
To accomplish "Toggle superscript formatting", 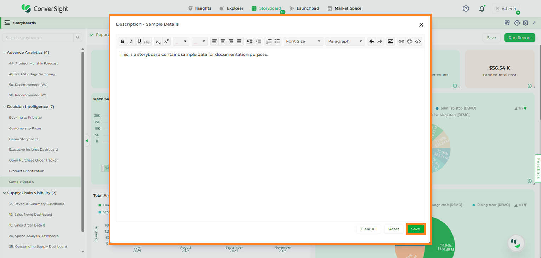I will (x=166, y=41).
